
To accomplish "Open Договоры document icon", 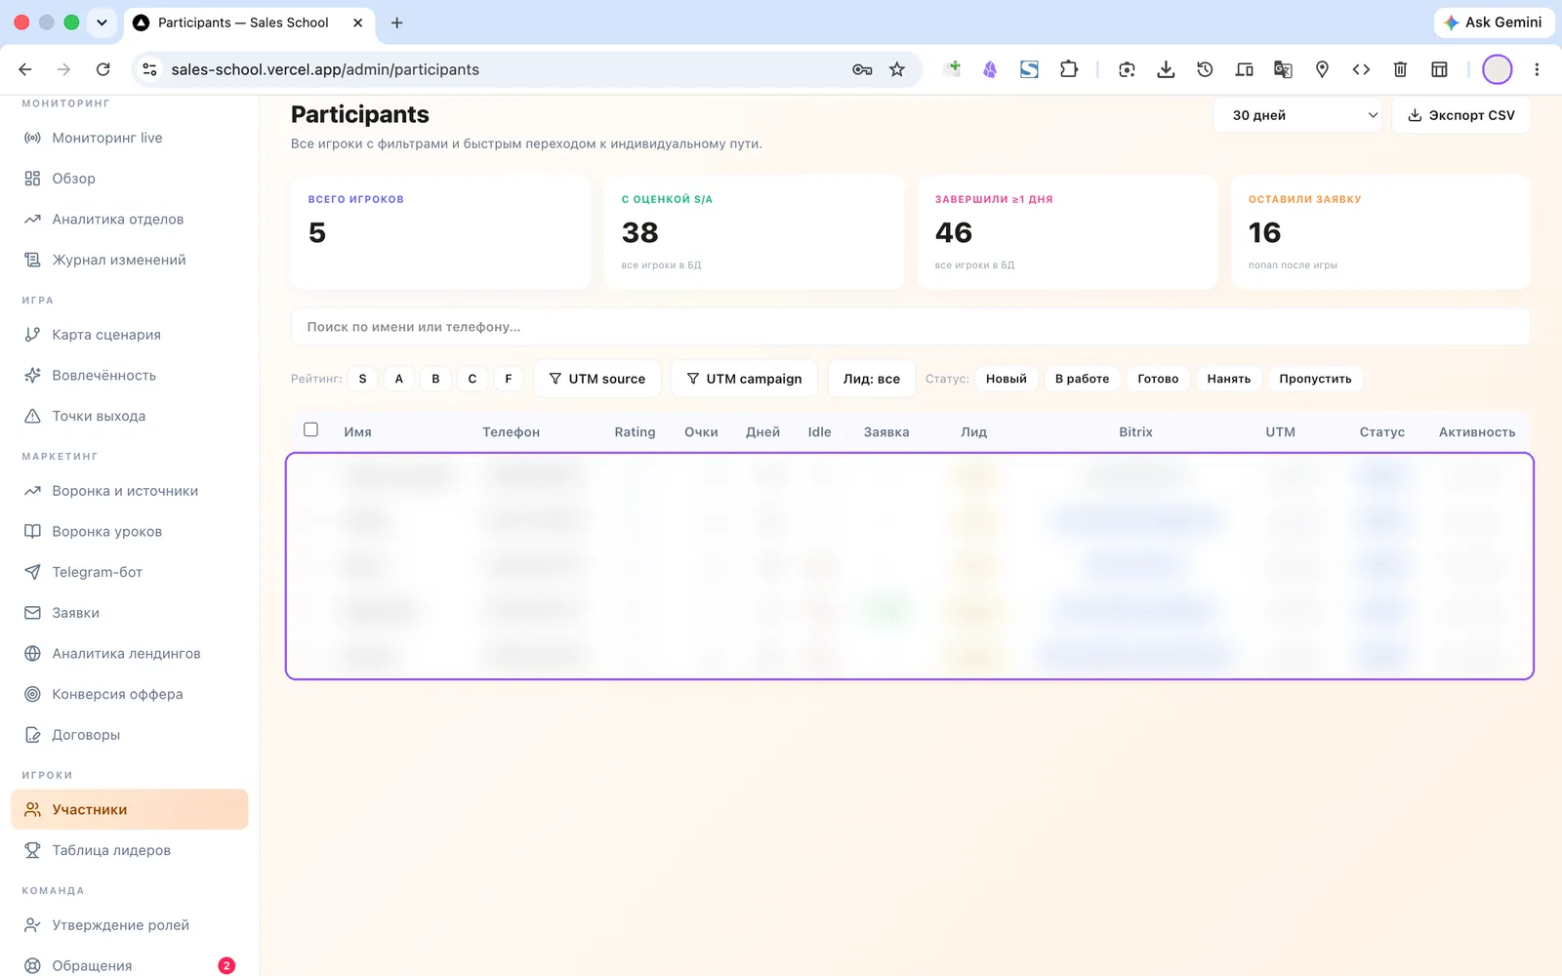I will (x=32, y=735).
